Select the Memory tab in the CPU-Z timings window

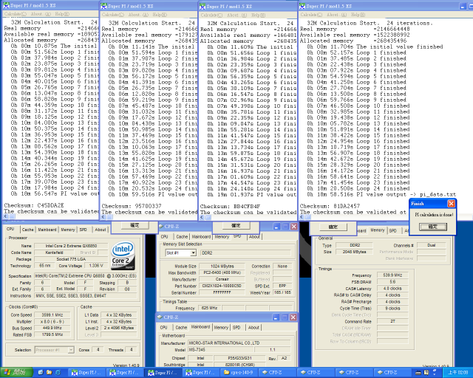[x=378, y=230]
